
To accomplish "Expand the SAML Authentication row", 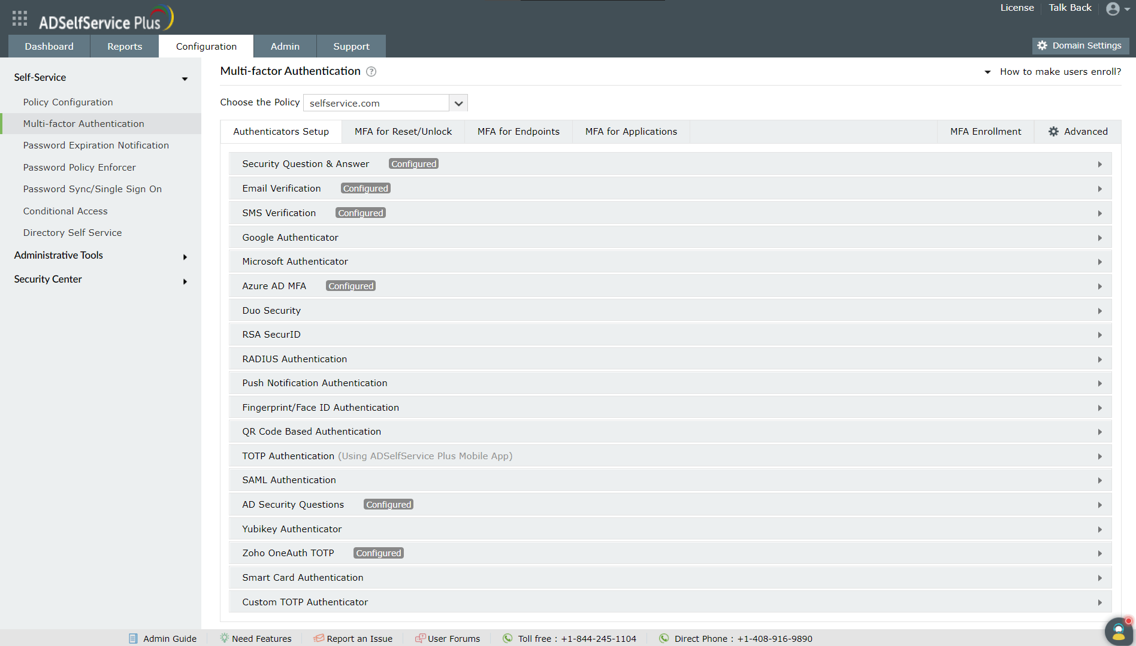I will point(670,480).
